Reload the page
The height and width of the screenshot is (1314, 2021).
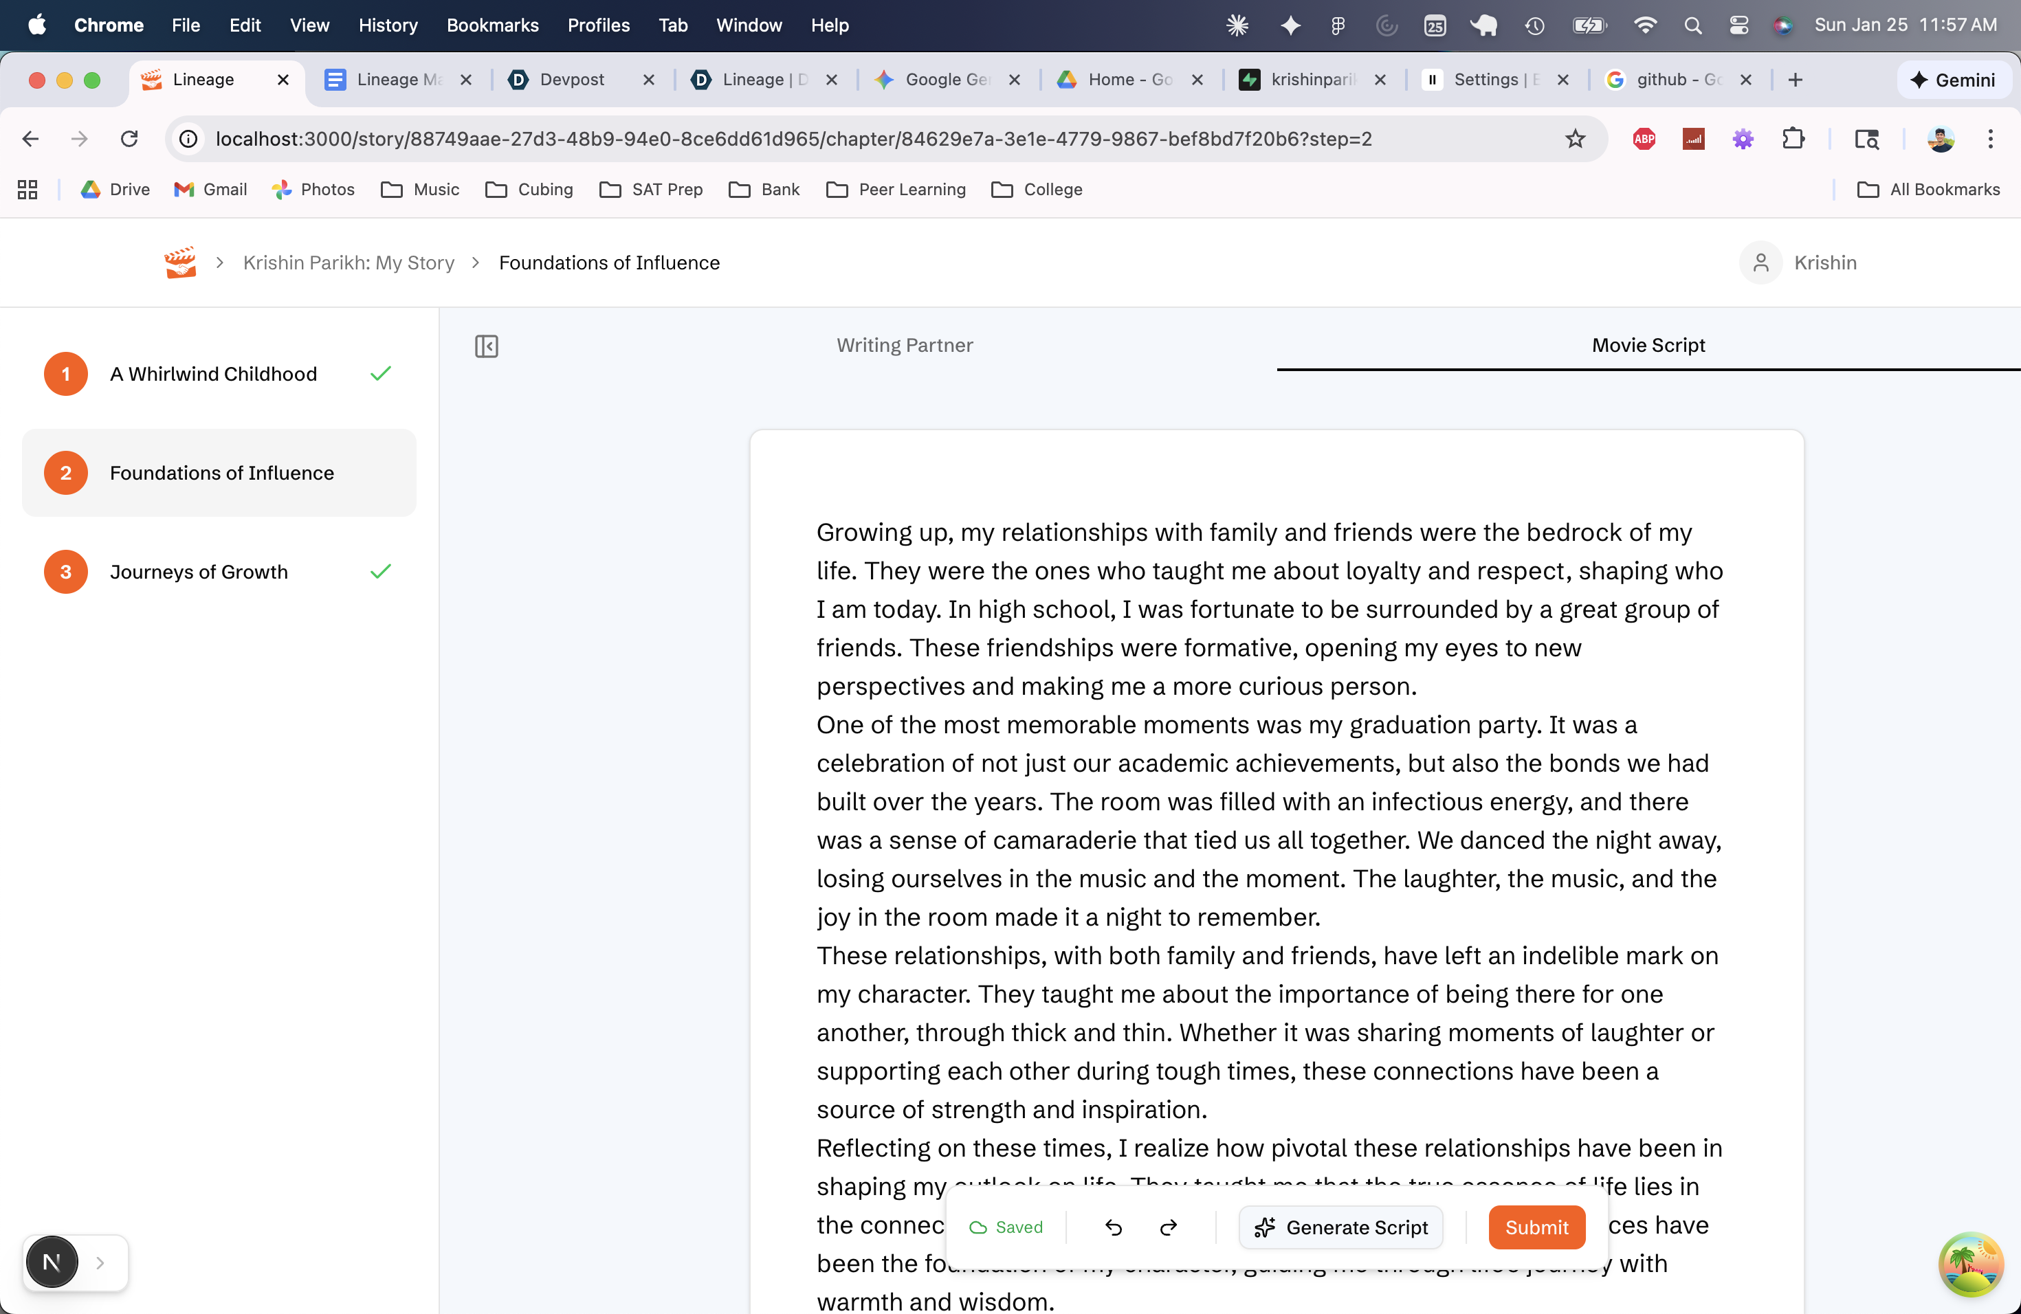tap(129, 138)
